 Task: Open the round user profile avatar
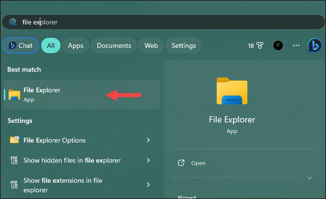pos(278,45)
